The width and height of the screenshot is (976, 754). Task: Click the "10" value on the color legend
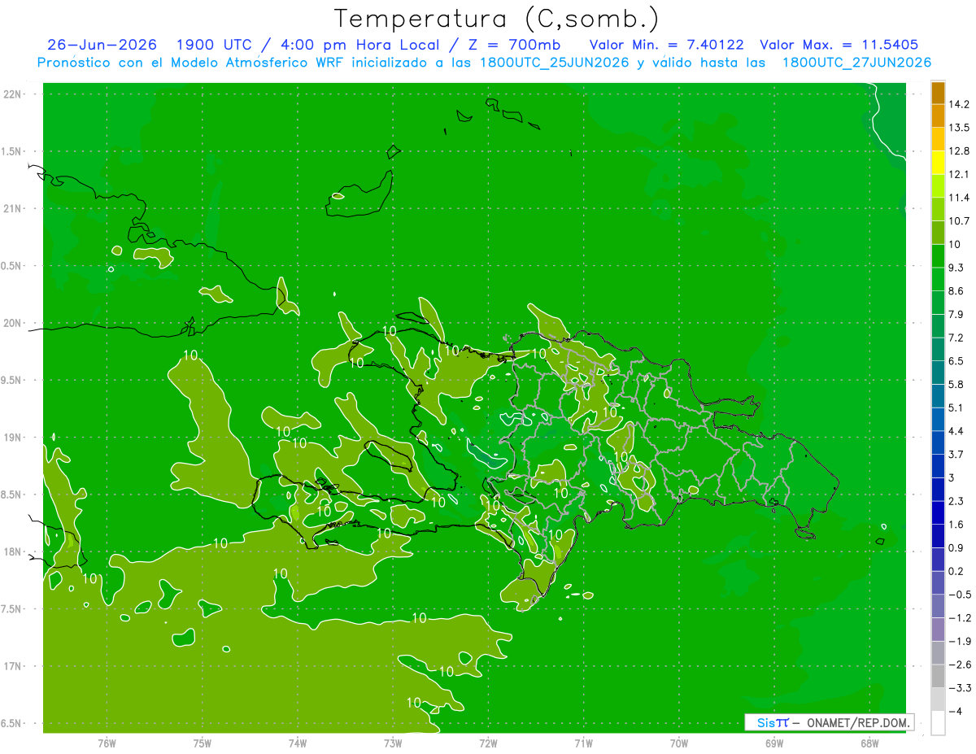coord(956,245)
